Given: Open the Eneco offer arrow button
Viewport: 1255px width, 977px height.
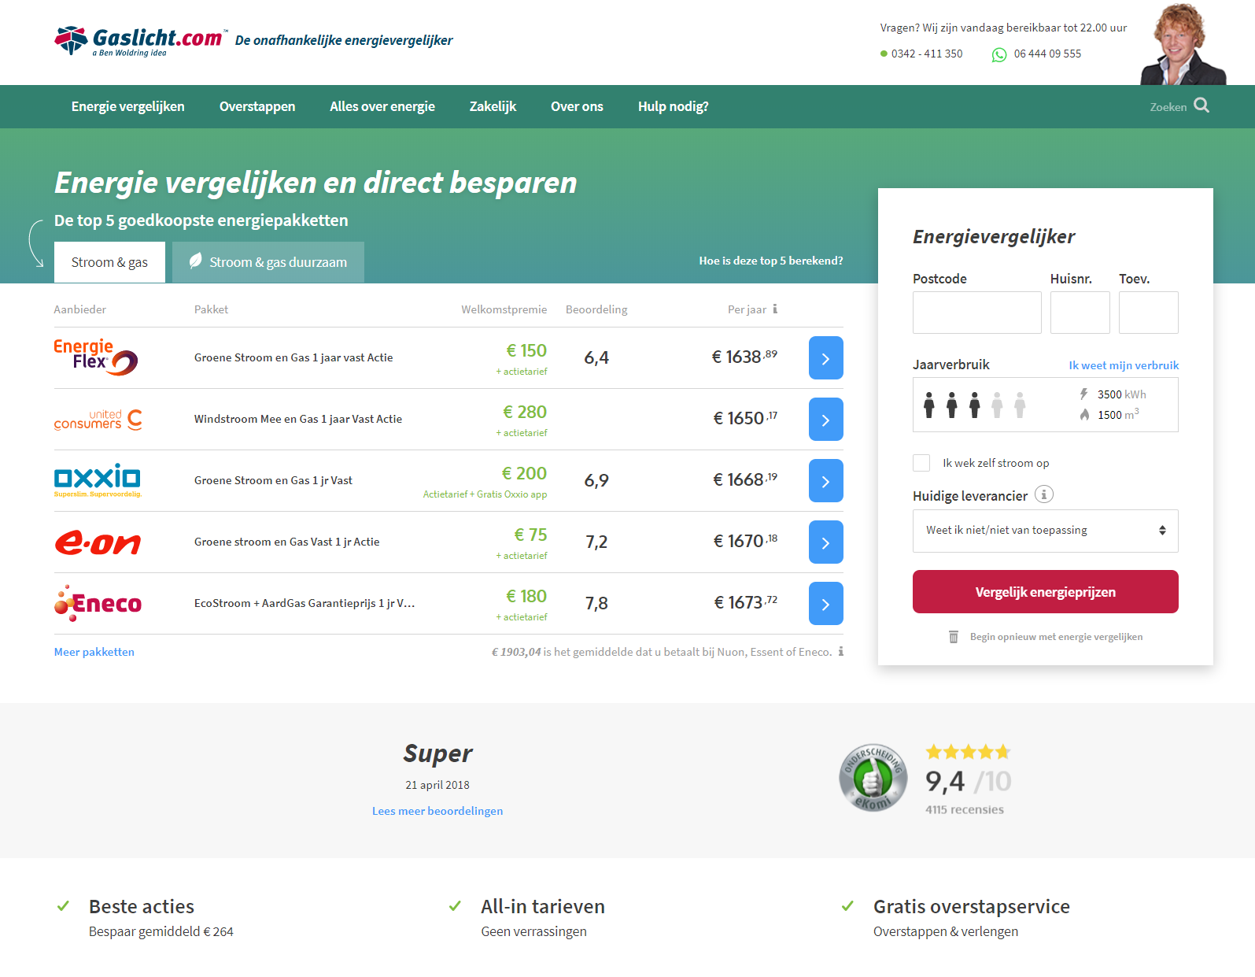Looking at the screenshot, I should pos(825,603).
